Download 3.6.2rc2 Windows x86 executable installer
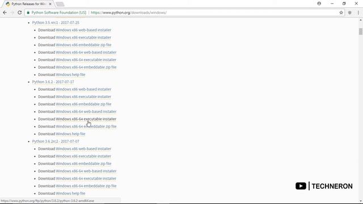This screenshot has height=204, width=363. pyautogui.click(x=83, y=156)
